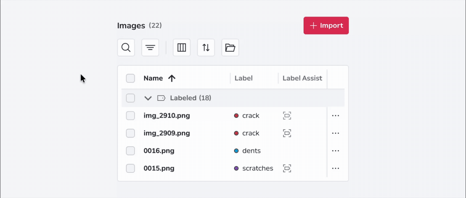The image size is (466, 198).
Task: Click the scratches label text
Action: tap(258, 168)
